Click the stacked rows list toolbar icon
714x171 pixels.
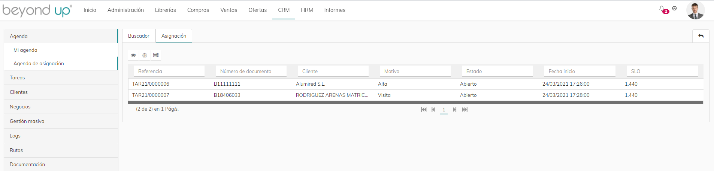click(156, 55)
